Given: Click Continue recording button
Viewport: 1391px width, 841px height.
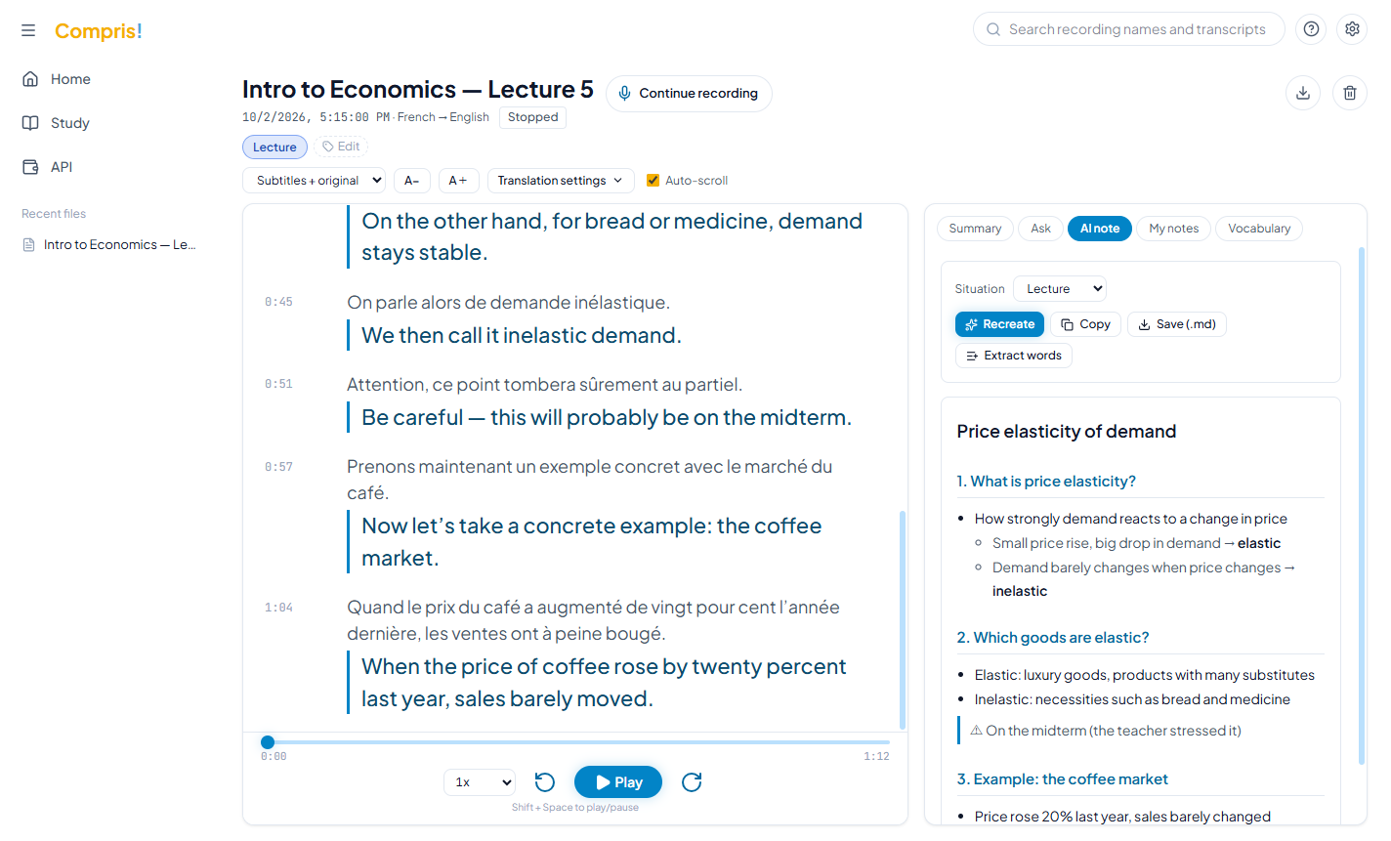Looking at the screenshot, I should (689, 94).
